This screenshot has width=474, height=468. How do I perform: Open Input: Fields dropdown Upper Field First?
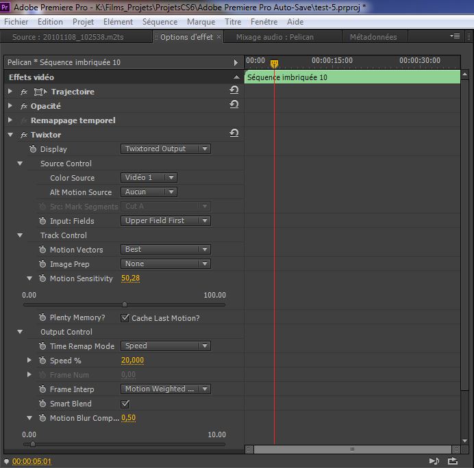(x=166, y=221)
